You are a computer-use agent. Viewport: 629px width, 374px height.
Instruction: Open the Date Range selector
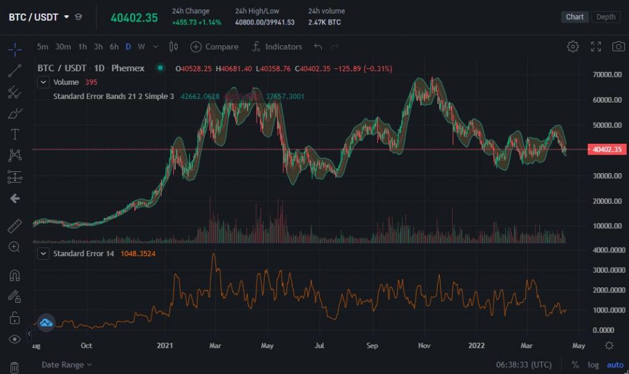(x=61, y=364)
